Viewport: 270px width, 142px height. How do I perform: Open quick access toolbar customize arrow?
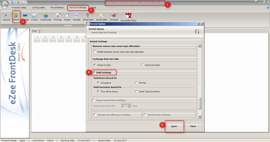tap(29, 3)
